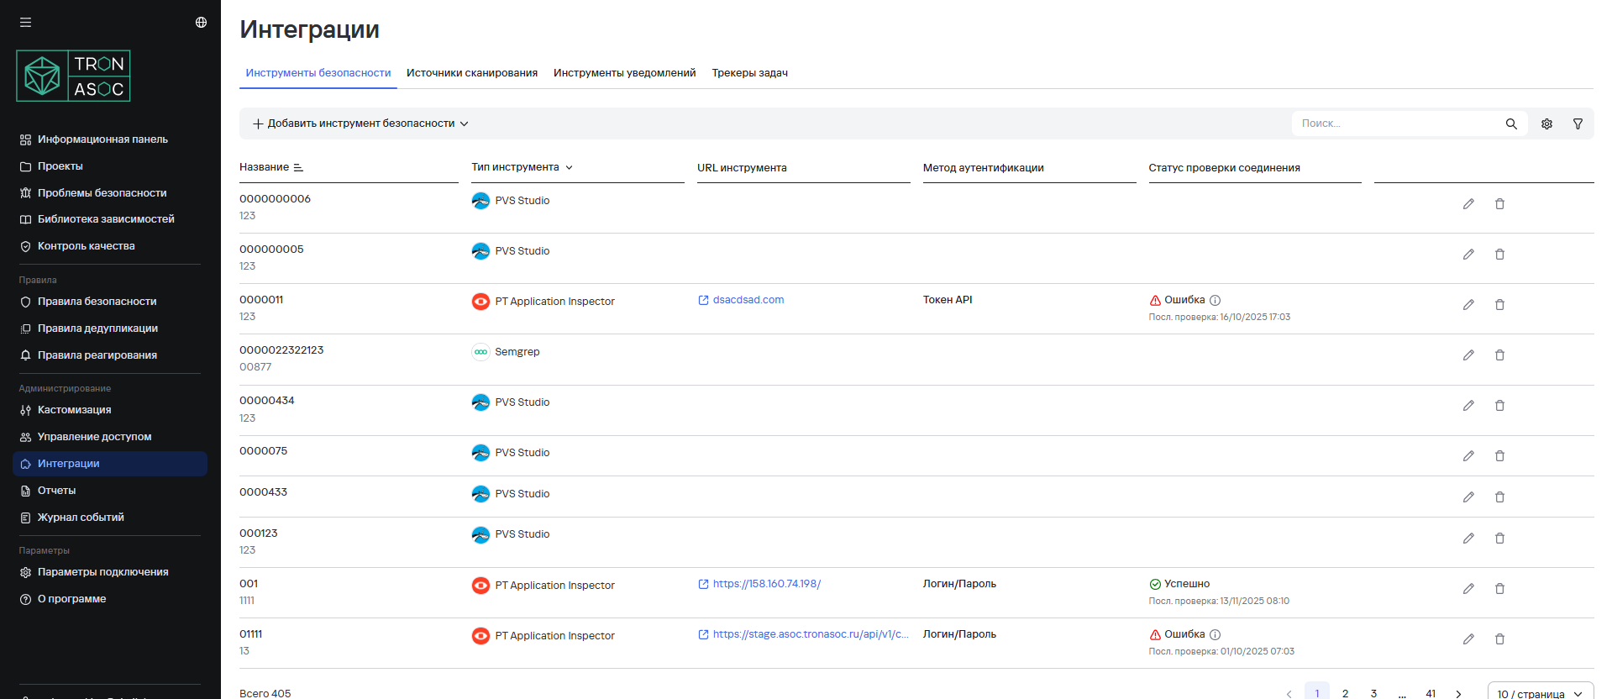Image resolution: width=1612 pixels, height=699 pixels.
Task: Edit integration 01111
Action: [x=1468, y=639]
